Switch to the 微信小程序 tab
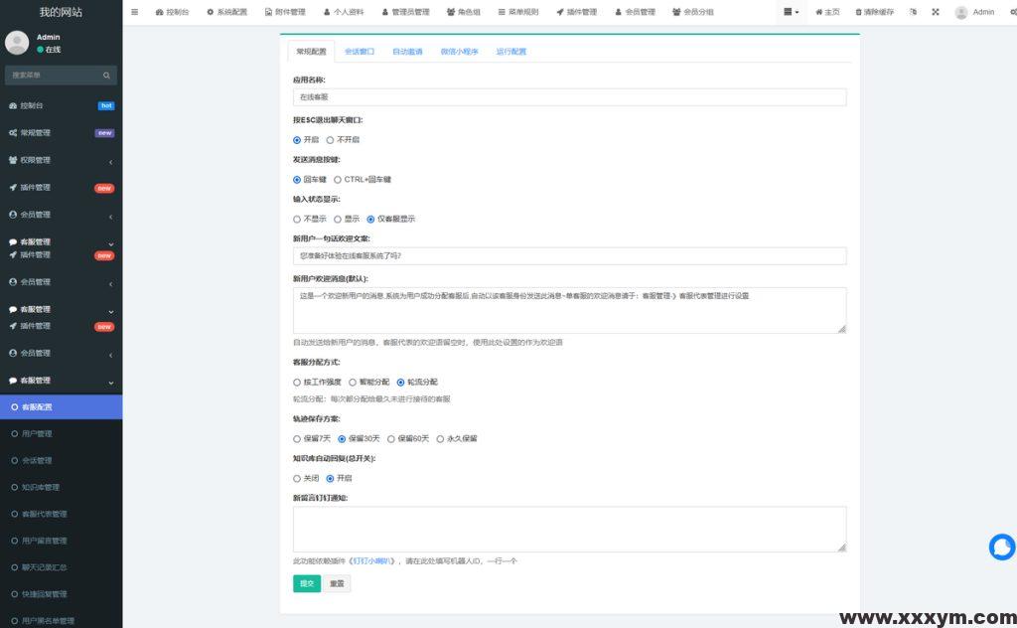1017x628 pixels. pos(459,52)
